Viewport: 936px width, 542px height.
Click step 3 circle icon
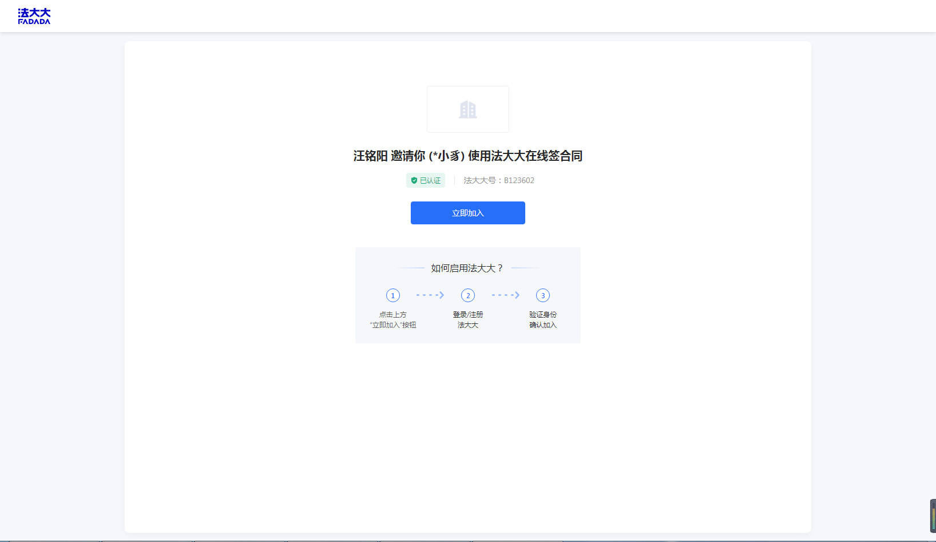pos(543,295)
